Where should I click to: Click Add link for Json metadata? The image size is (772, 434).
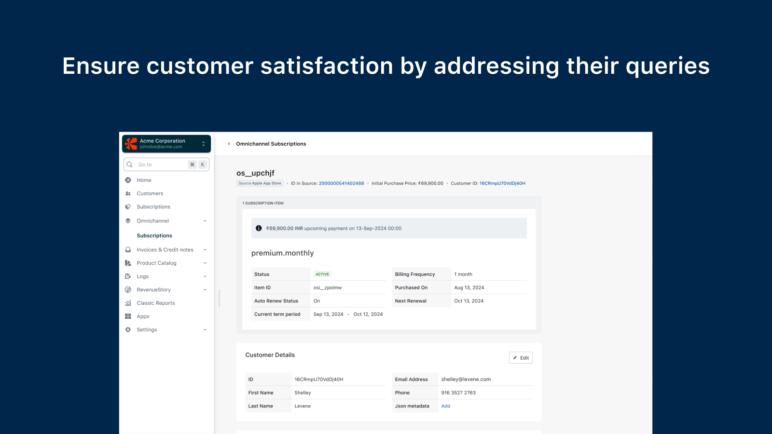(x=445, y=406)
